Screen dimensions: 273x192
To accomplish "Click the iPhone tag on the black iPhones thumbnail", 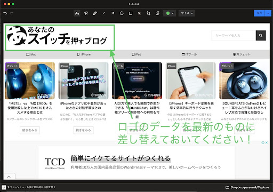I will (x=64, y=66).
